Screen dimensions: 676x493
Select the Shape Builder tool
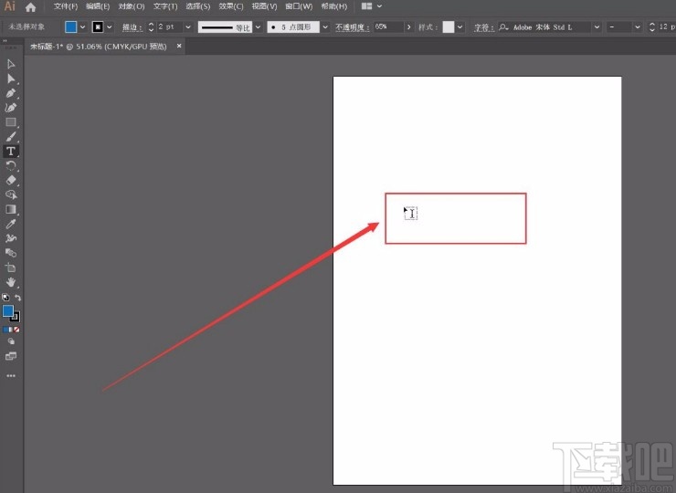coord(11,194)
